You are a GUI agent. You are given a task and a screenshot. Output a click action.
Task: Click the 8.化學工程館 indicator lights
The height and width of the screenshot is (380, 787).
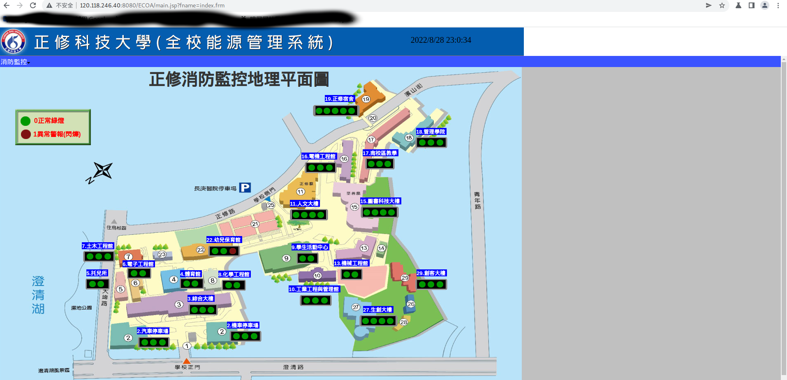click(234, 285)
